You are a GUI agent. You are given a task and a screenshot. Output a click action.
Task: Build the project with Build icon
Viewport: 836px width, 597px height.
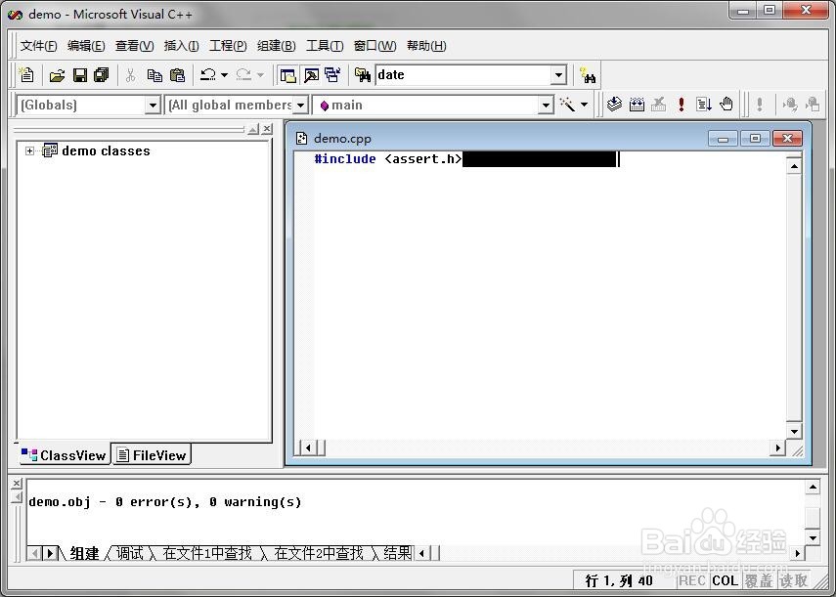[x=637, y=104]
